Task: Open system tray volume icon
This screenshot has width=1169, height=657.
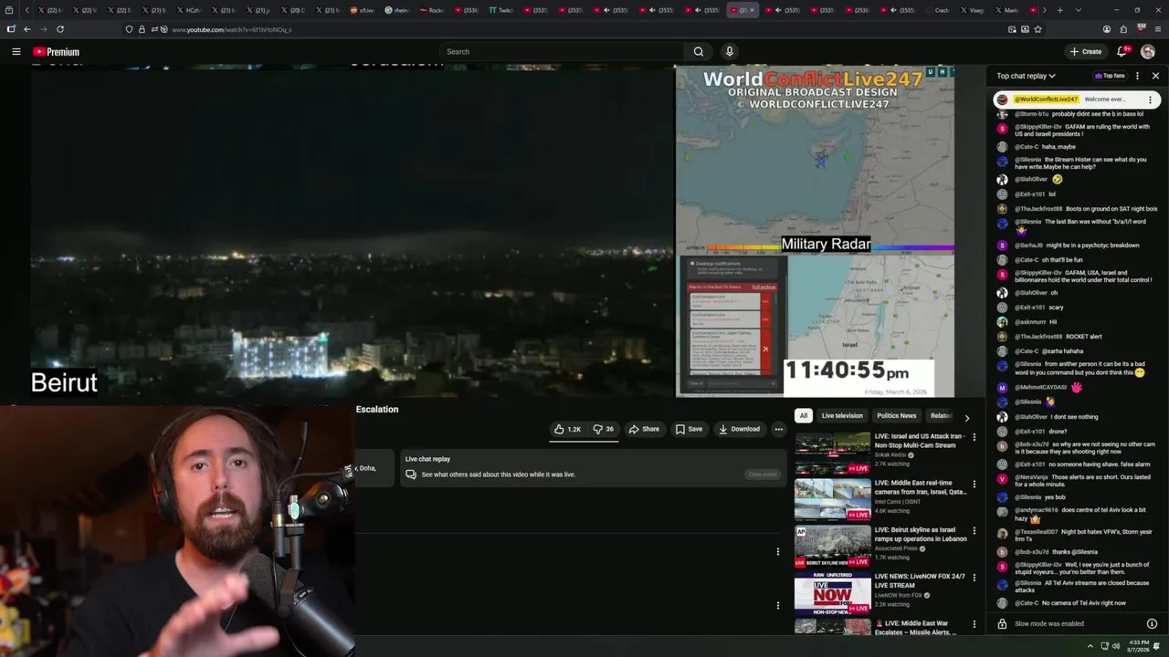Action: click(x=1117, y=646)
